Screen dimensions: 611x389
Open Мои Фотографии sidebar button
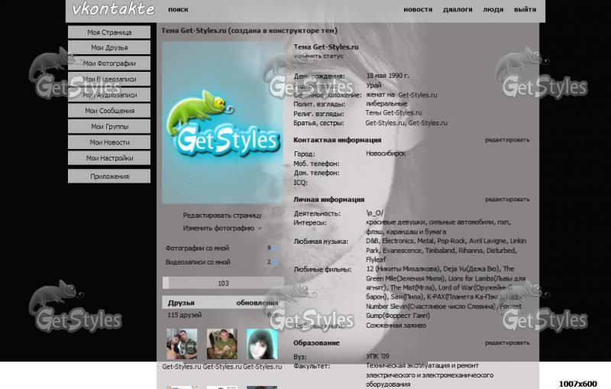(109, 63)
